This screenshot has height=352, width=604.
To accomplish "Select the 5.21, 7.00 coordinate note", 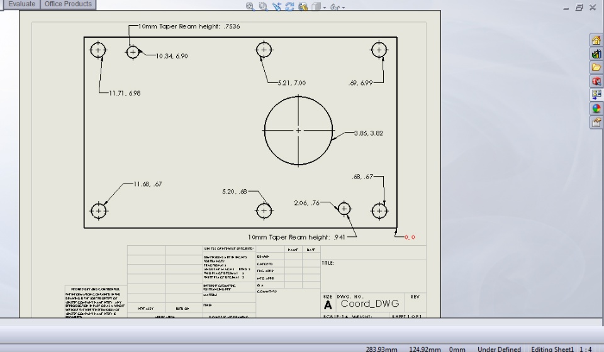I will [291, 83].
